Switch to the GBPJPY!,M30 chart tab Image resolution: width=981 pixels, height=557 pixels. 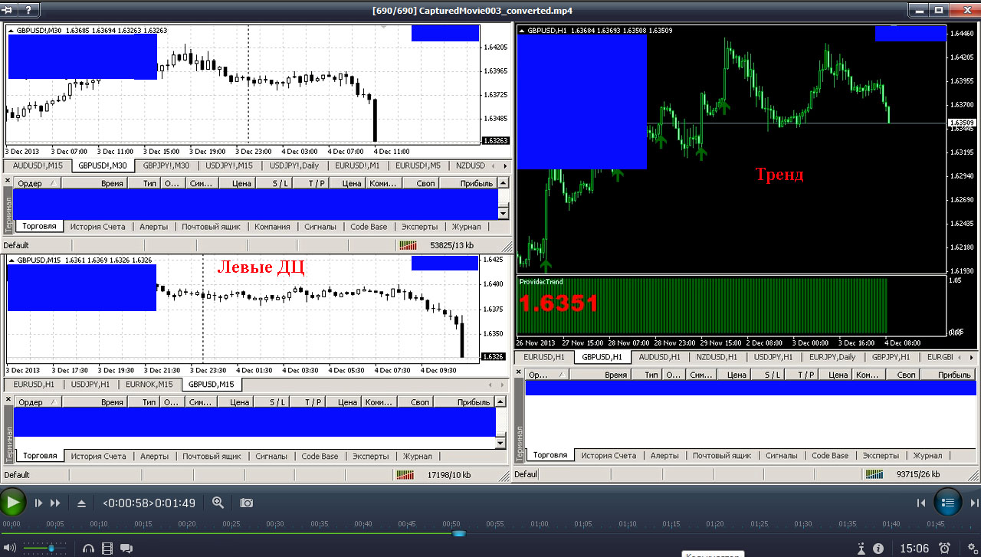pyautogui.click(x=166, y=165)
